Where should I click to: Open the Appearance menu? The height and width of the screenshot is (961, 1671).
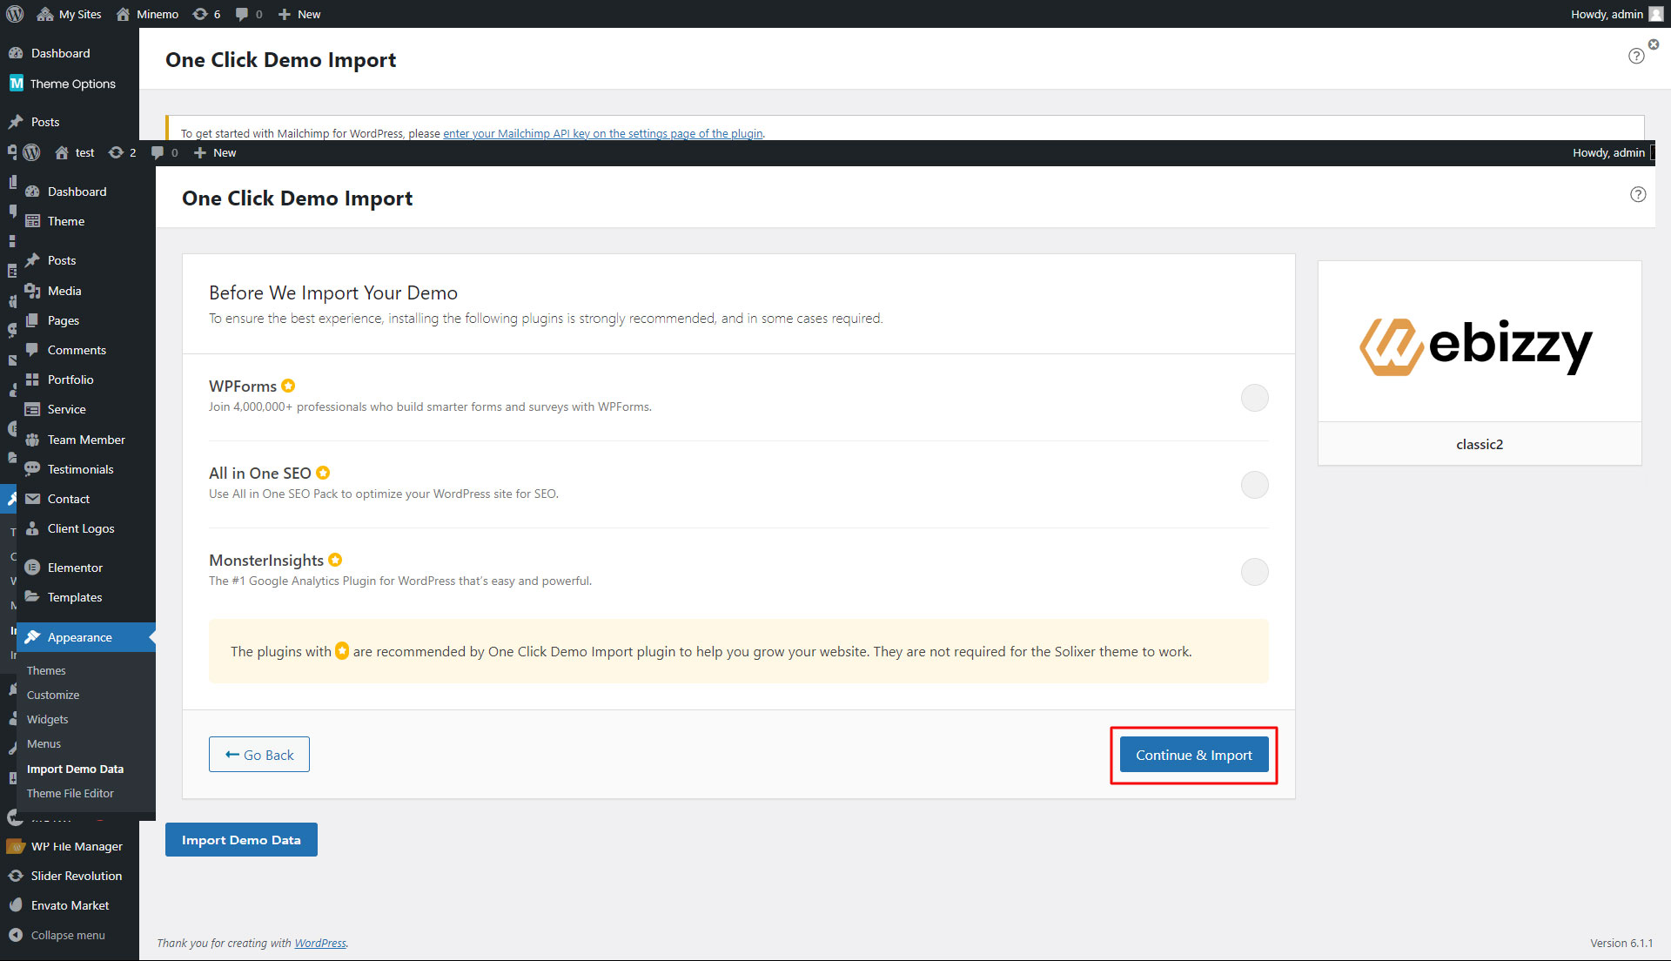(x=86, y=637)
